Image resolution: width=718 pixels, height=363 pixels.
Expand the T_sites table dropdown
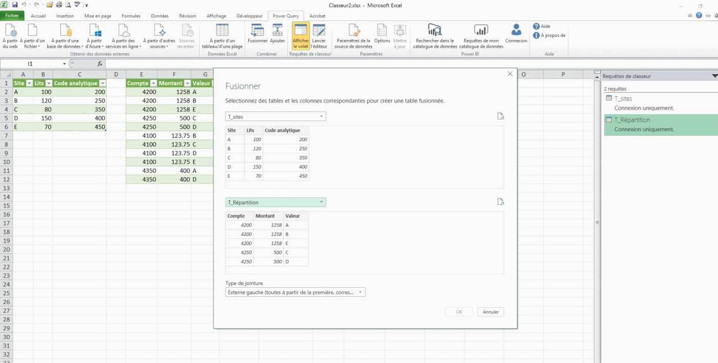322,117
